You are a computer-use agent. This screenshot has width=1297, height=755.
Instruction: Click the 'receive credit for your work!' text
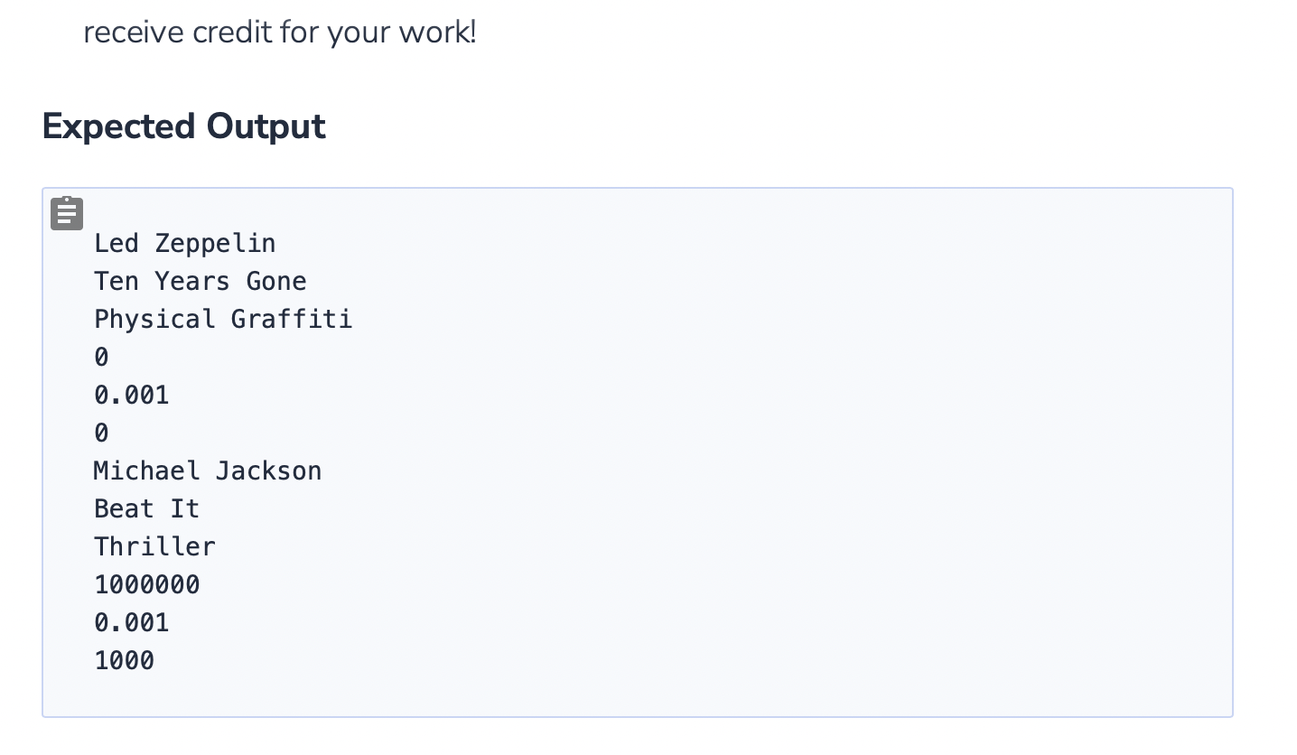(x=279, y=33)
